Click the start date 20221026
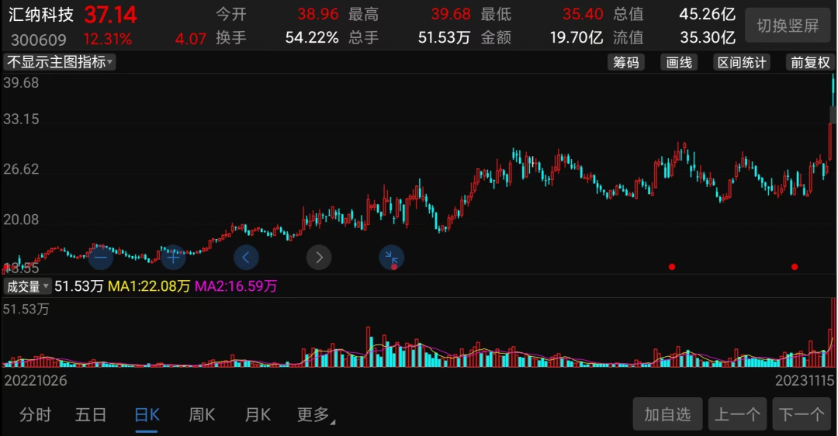838x436 pixels. click(36, 380)
